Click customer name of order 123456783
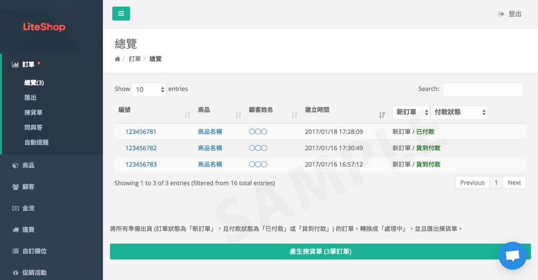Image resolution: width=538 pixels, height=280 pixels. 258,164
